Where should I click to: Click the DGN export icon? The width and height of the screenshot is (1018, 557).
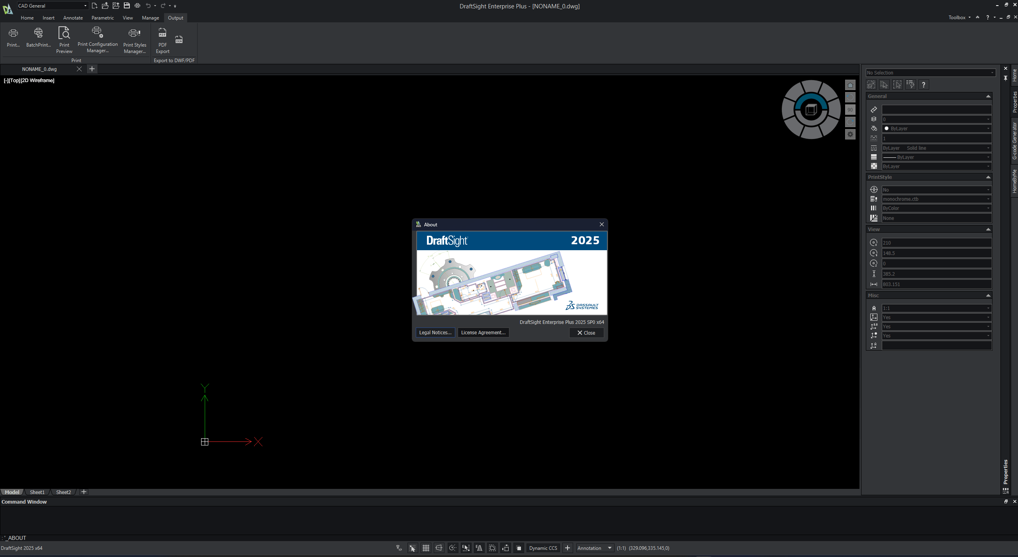coord(179,39)
